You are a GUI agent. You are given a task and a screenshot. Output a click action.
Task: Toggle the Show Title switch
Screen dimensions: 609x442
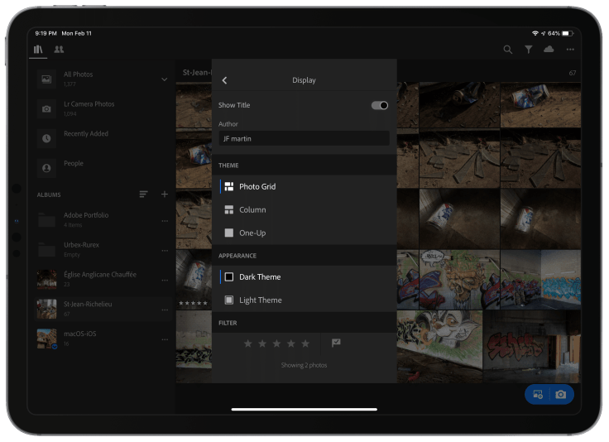tap(379, 105)
